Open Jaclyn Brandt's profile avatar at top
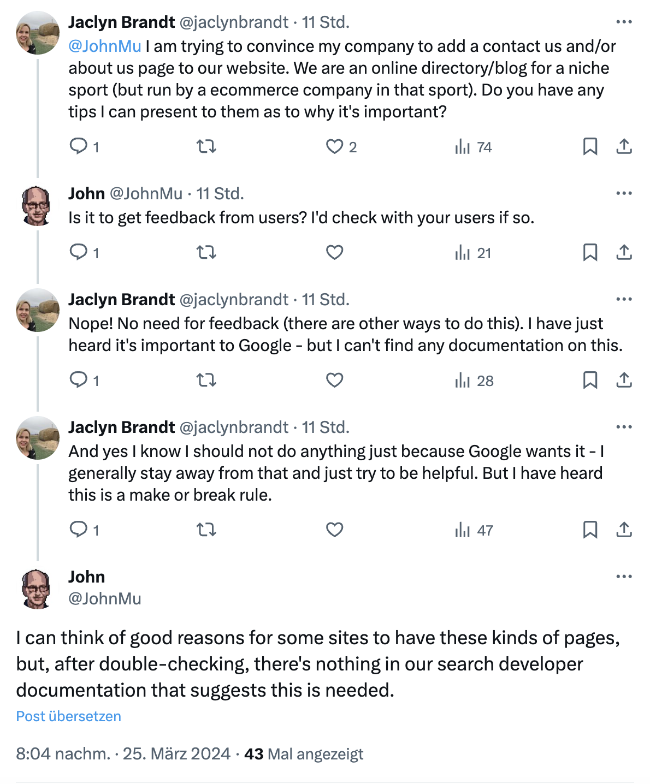The width and height of the screenshot is (650, 784). [37, 33]
